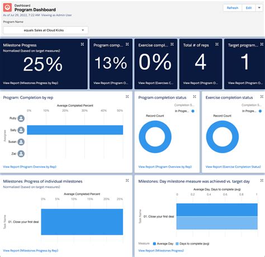Screen dimensions: 265x257
Task: Open View Report Milestones Progress by Rep link in tile
Action: 31,83
